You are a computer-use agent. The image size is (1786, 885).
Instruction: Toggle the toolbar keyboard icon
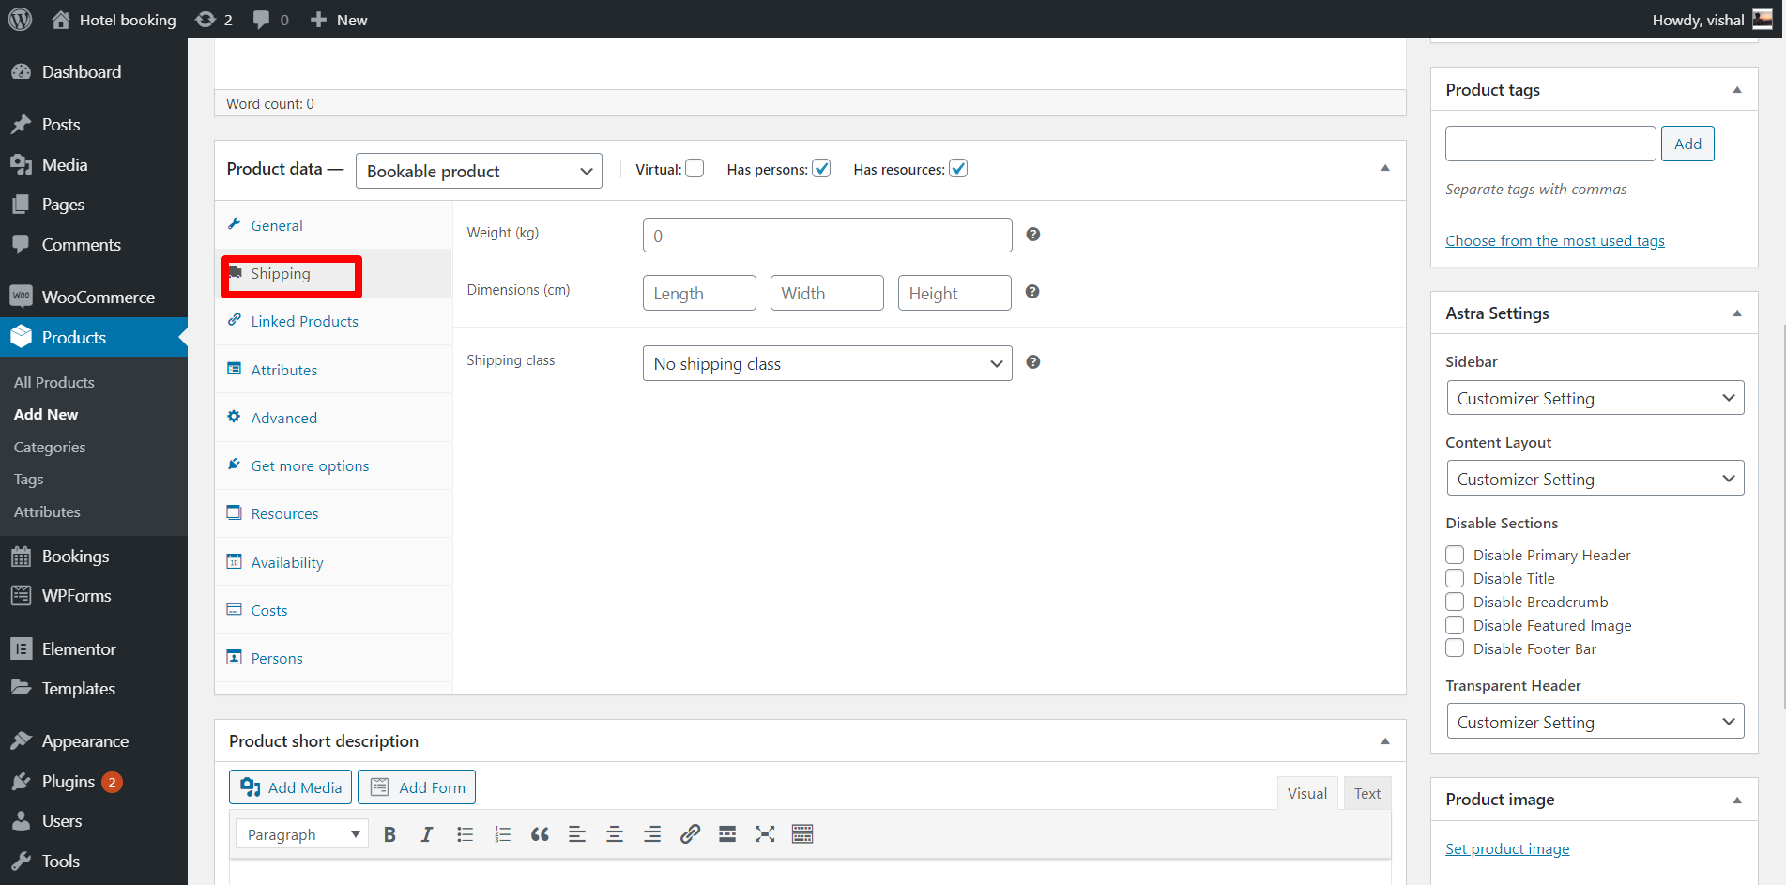[x=802, y=834]
